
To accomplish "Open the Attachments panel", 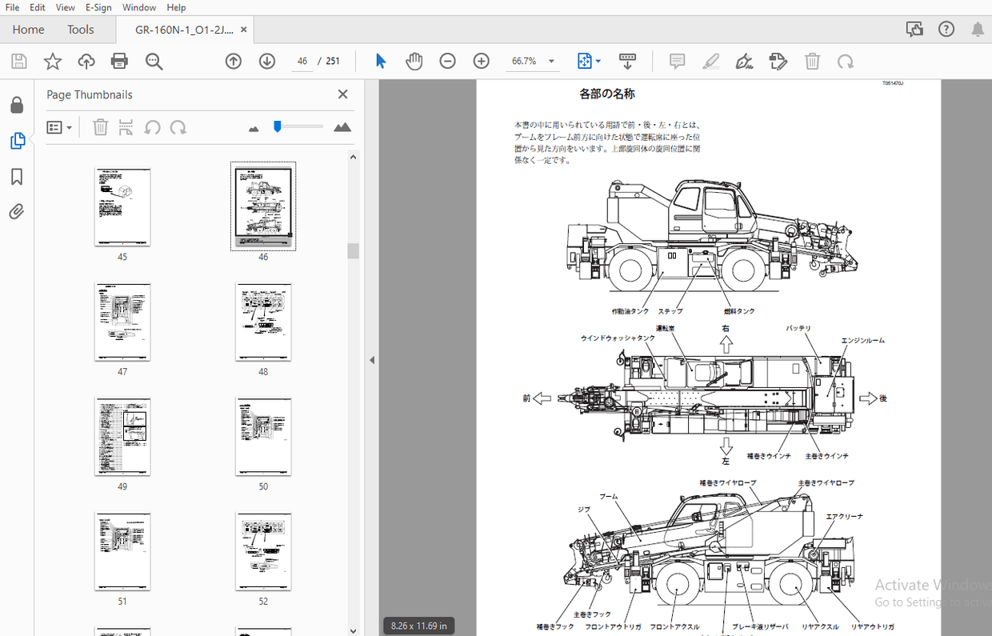I will click(18, 211).
